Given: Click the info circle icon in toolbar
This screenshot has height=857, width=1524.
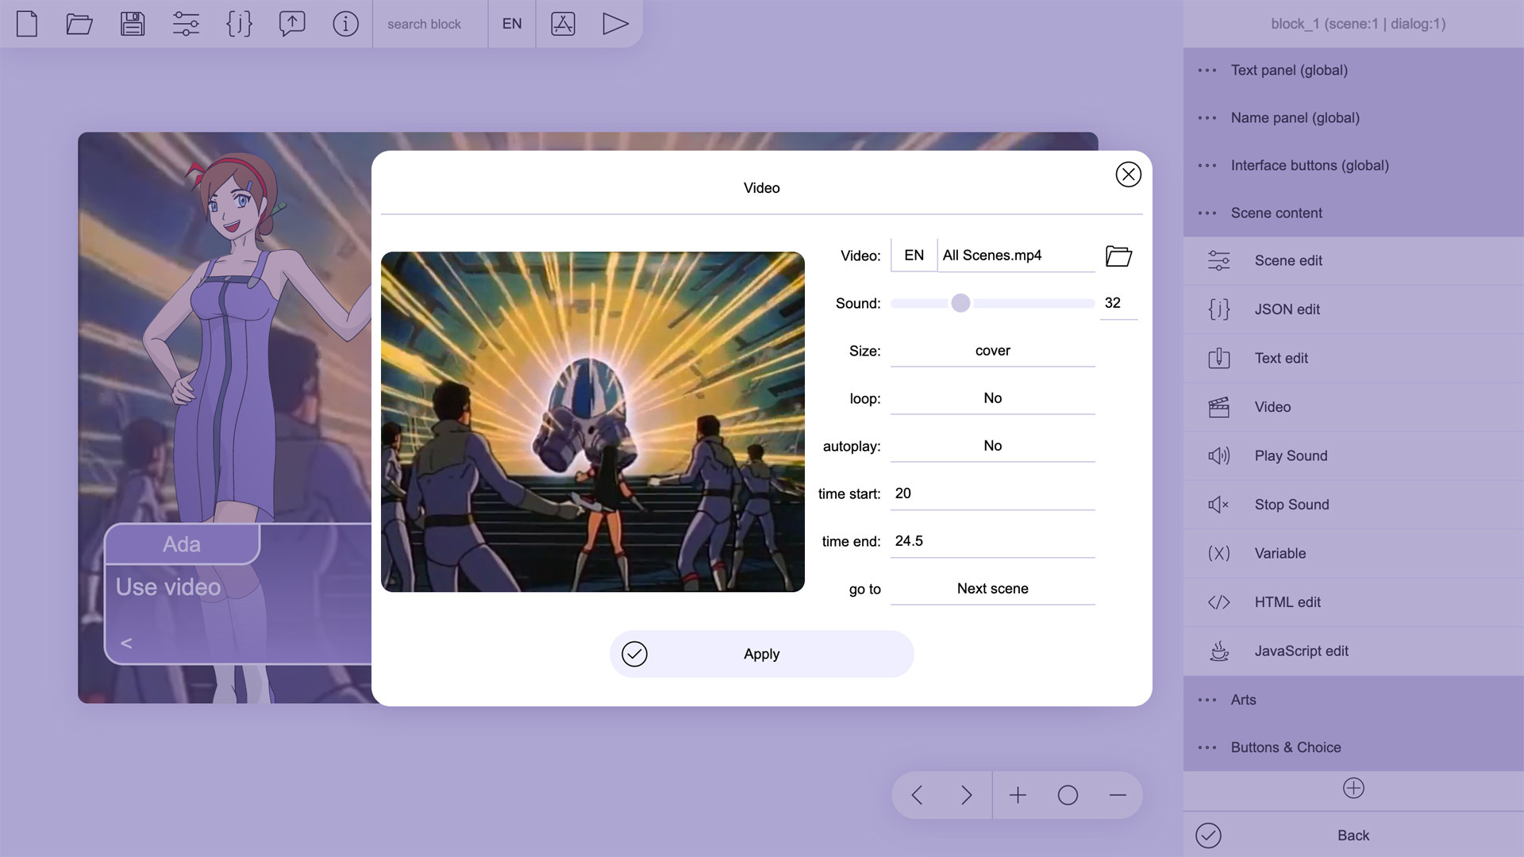Looking at the screenshot, I should [345, 24].
